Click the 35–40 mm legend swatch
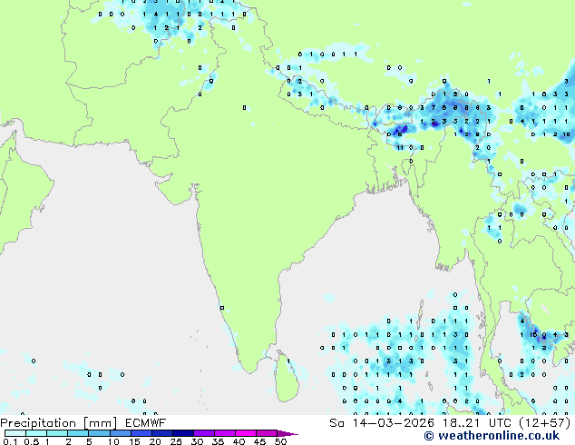This screenshot has height=445, width=575. tap(225, 433)
